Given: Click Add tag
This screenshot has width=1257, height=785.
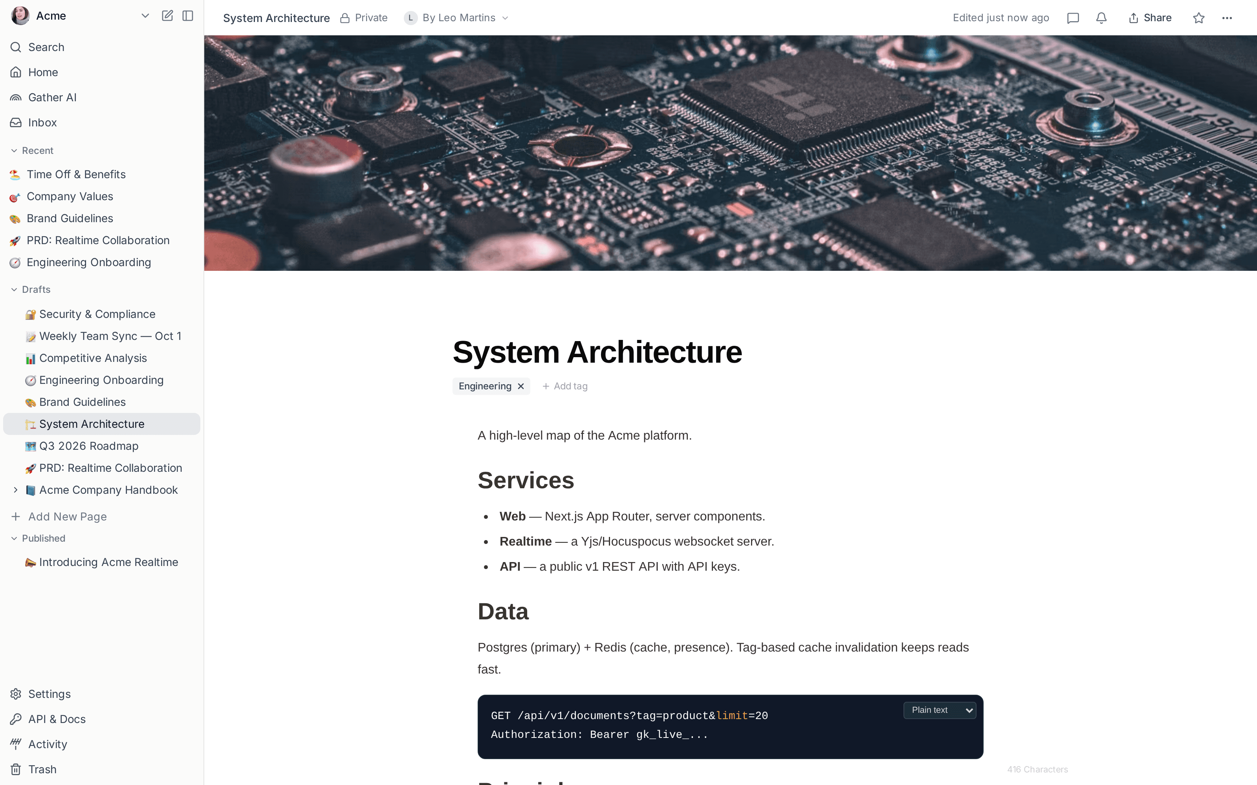Looking at the screenshot, I should [565, 386].
